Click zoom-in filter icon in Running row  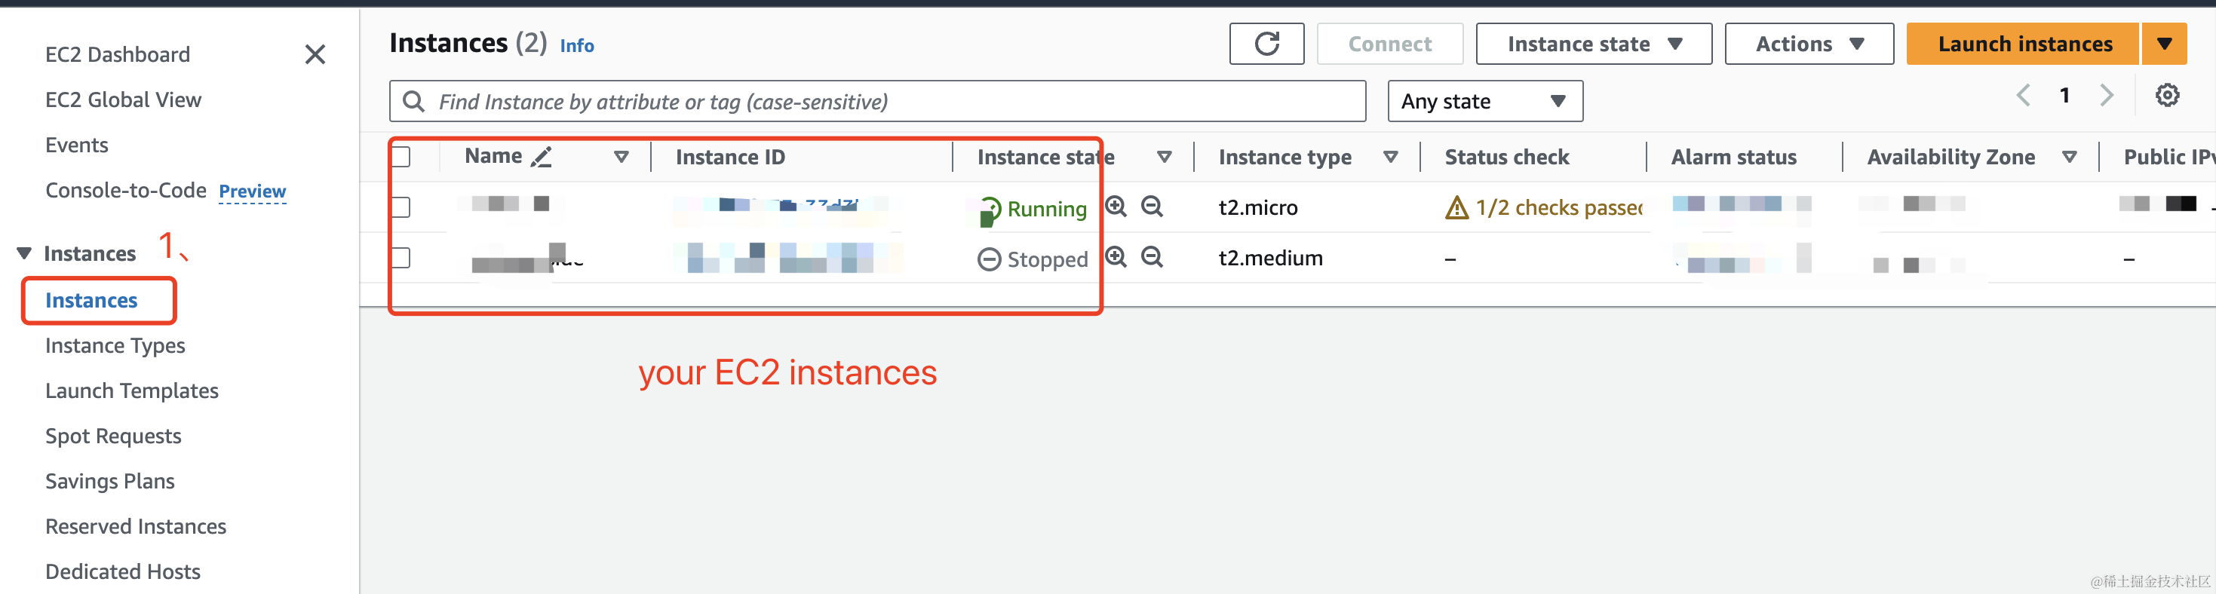[1116, 207]
